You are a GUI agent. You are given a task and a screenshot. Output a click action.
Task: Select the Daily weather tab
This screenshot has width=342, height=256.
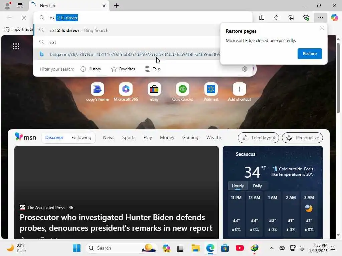point(258,186)
